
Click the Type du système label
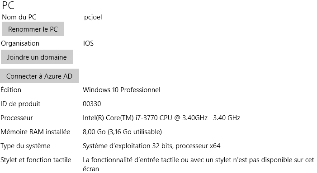(x=25, y=146)
